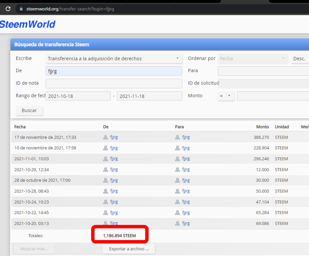Viewport: 309px width, 256px height.
Task: Open recipient fjjrg link in 65.284 row
Action: click(x=186, y=213)
